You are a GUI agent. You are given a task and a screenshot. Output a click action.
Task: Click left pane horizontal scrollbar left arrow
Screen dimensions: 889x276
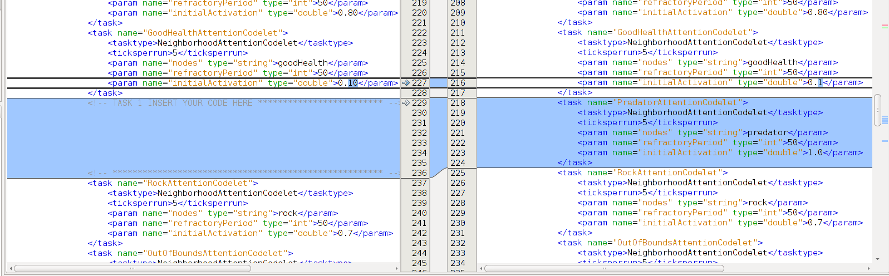[10, 268]
